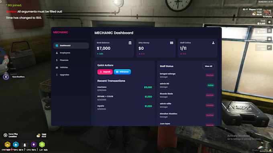
Task: Select staff member admin RG
Action: click(x=187, y=85)
